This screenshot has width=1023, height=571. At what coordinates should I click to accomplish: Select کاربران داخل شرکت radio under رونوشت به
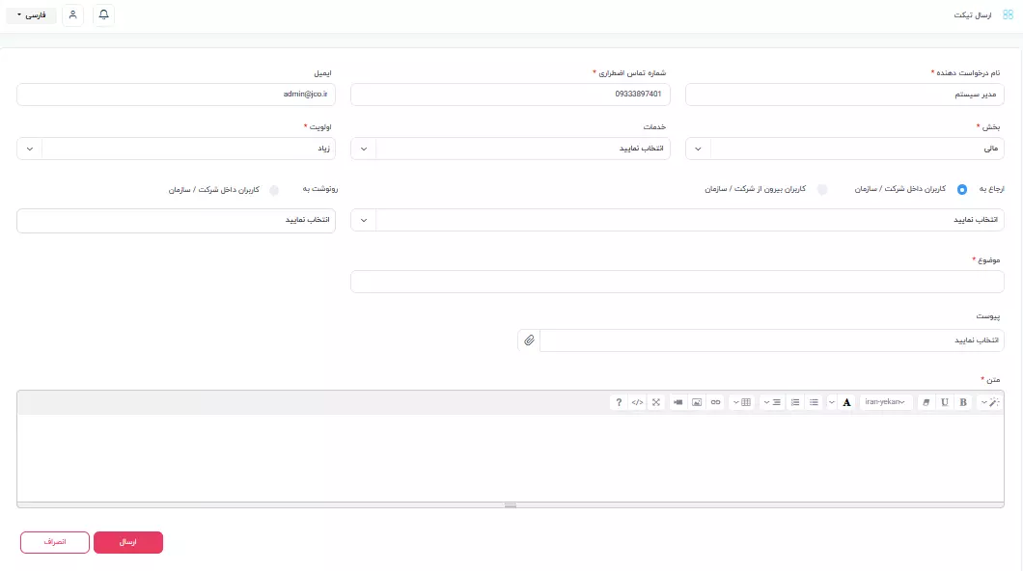[x=274, y=190]
